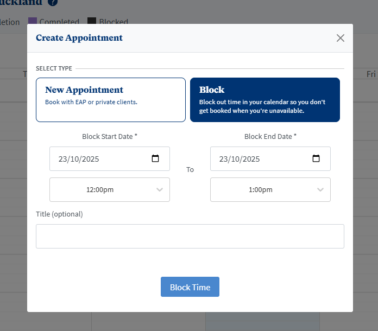Image resolution: width=378 pixels, height=331 pixels.
Task: Click the purple Completed legend swatch
Action: coord(33,22)
